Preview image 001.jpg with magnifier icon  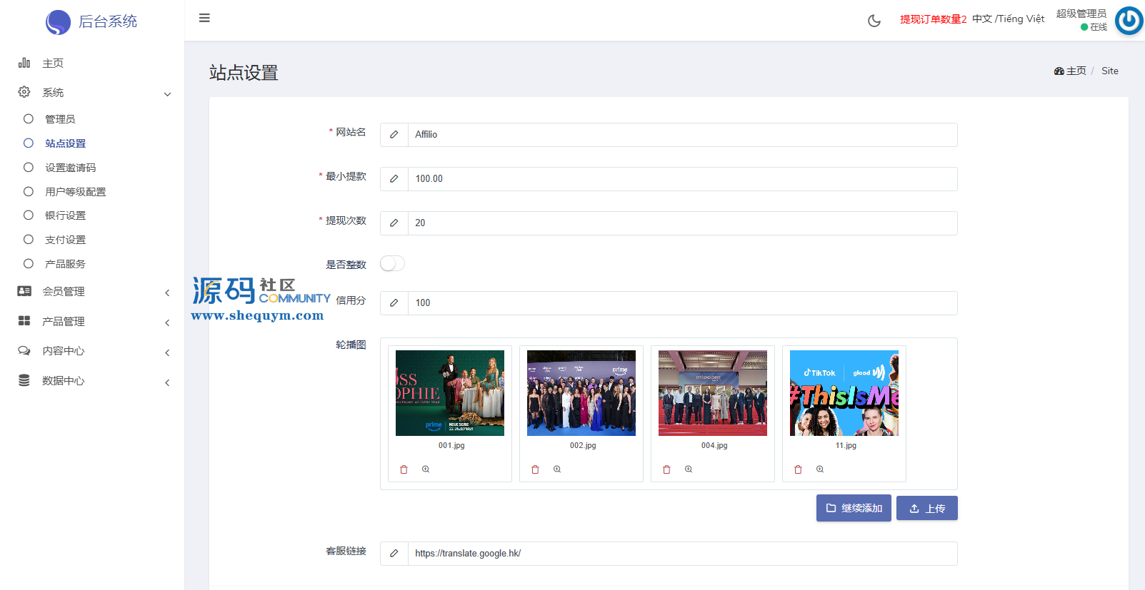tap(426, 469)
